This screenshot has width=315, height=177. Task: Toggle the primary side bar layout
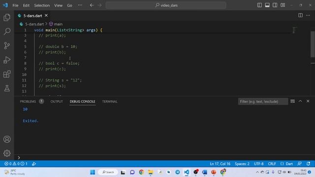click(x=259, y=5)
